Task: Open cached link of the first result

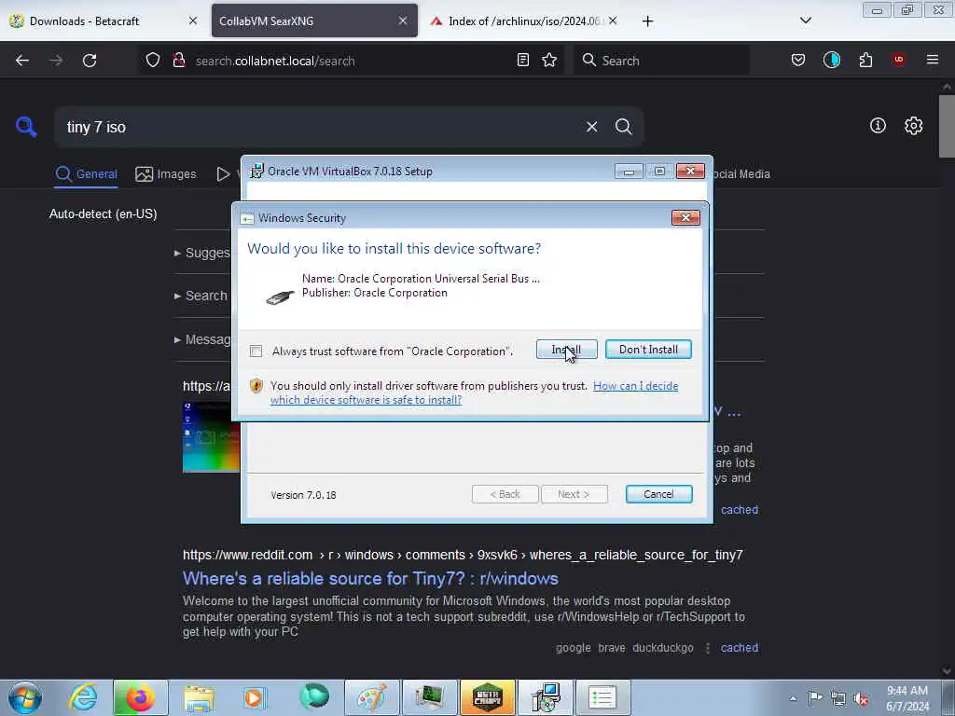Action: 740,510
